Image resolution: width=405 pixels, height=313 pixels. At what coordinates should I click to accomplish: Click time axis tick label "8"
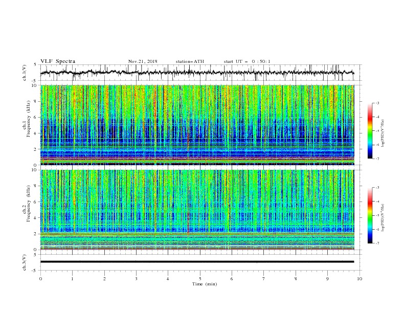click(296, 279)
